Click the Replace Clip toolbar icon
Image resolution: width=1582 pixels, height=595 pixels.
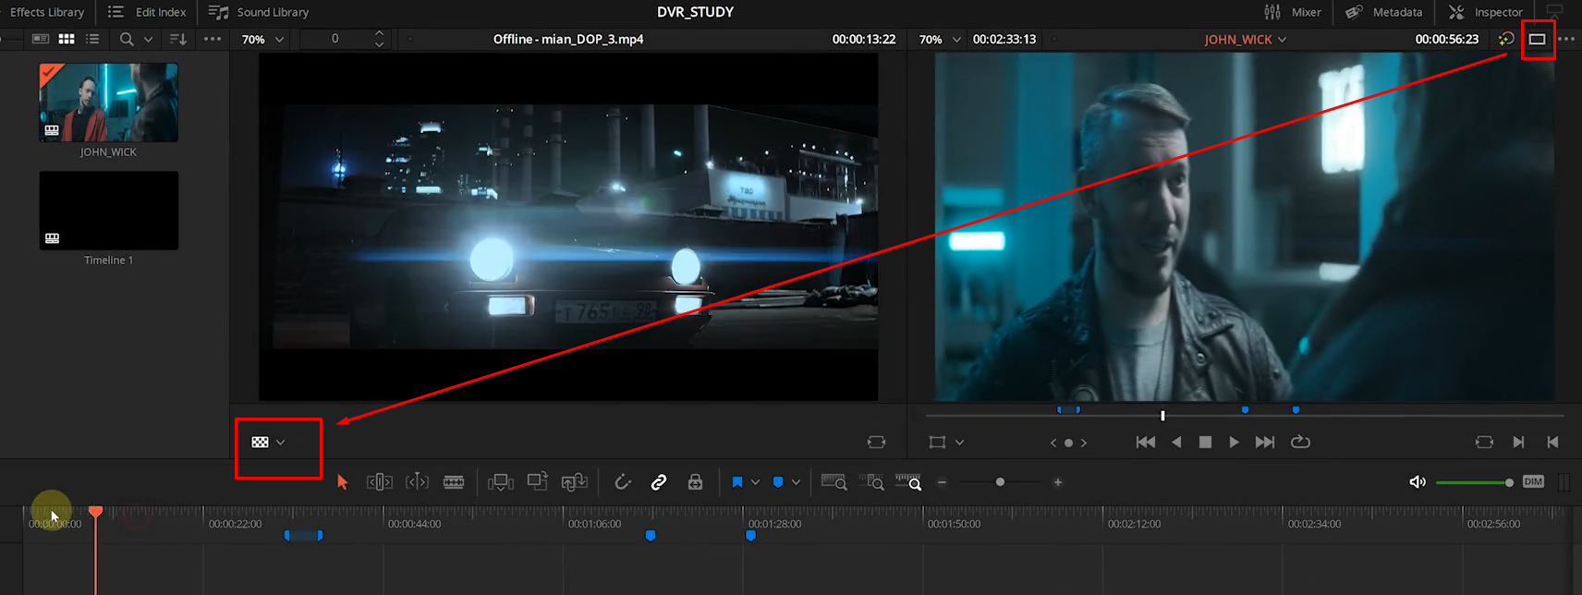575,482
